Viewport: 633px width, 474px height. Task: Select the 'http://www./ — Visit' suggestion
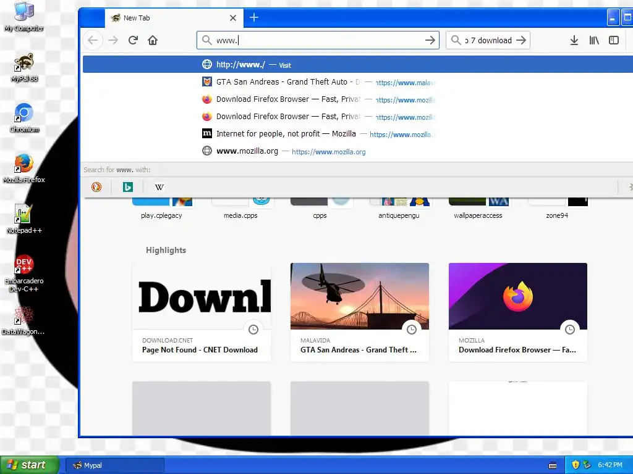point(358,64)
